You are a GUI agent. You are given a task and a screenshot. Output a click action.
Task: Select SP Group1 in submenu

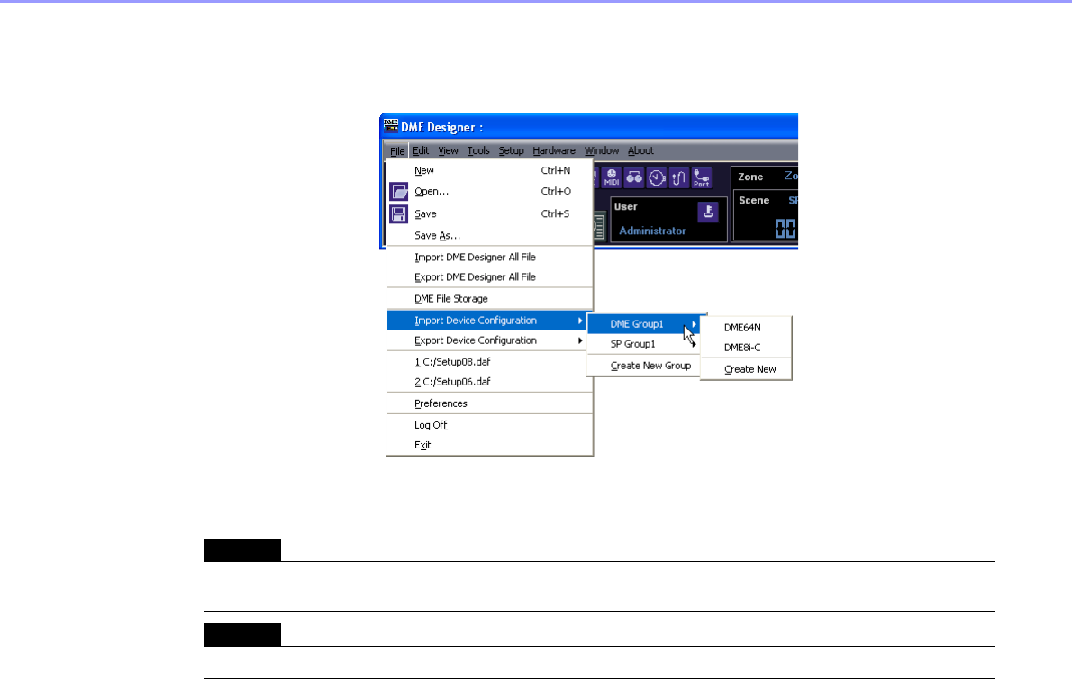(x=644, y=344)
